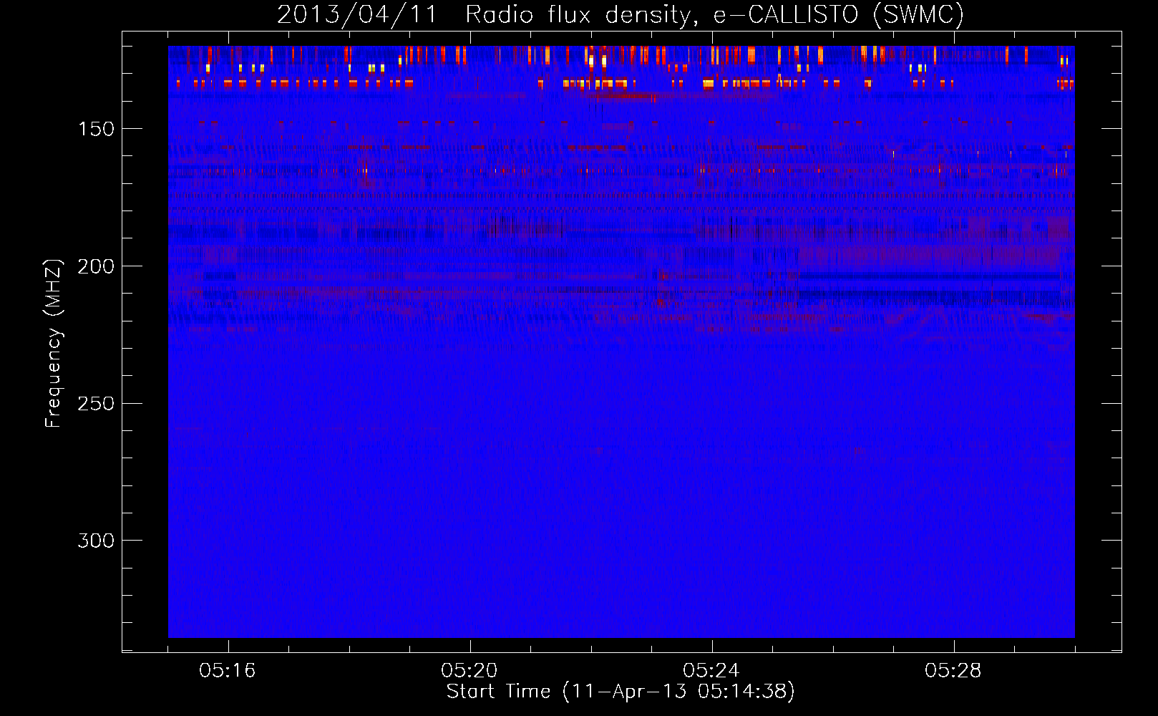Click the 200 frequency tick label
This screenshot has height=716, width=1158.
[x=96, y=266]
